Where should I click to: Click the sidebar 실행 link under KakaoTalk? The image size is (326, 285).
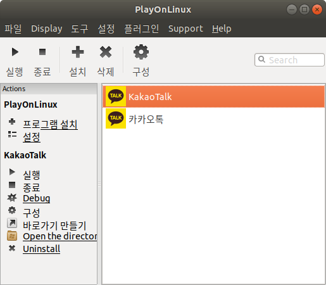[x=32, y=175]
